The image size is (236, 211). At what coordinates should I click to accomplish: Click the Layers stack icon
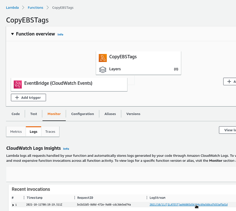pos(103,70)
